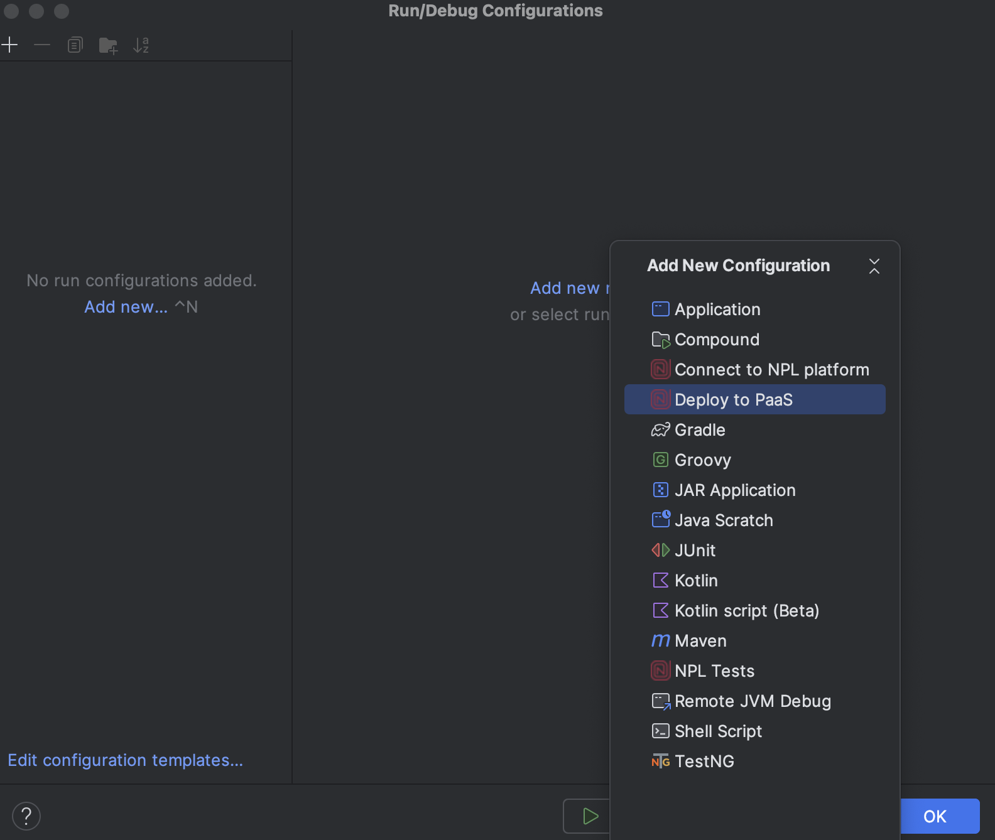Choose Deploy to PaaS option
This screenshot has width=995, height=840.
pos(733,400)
